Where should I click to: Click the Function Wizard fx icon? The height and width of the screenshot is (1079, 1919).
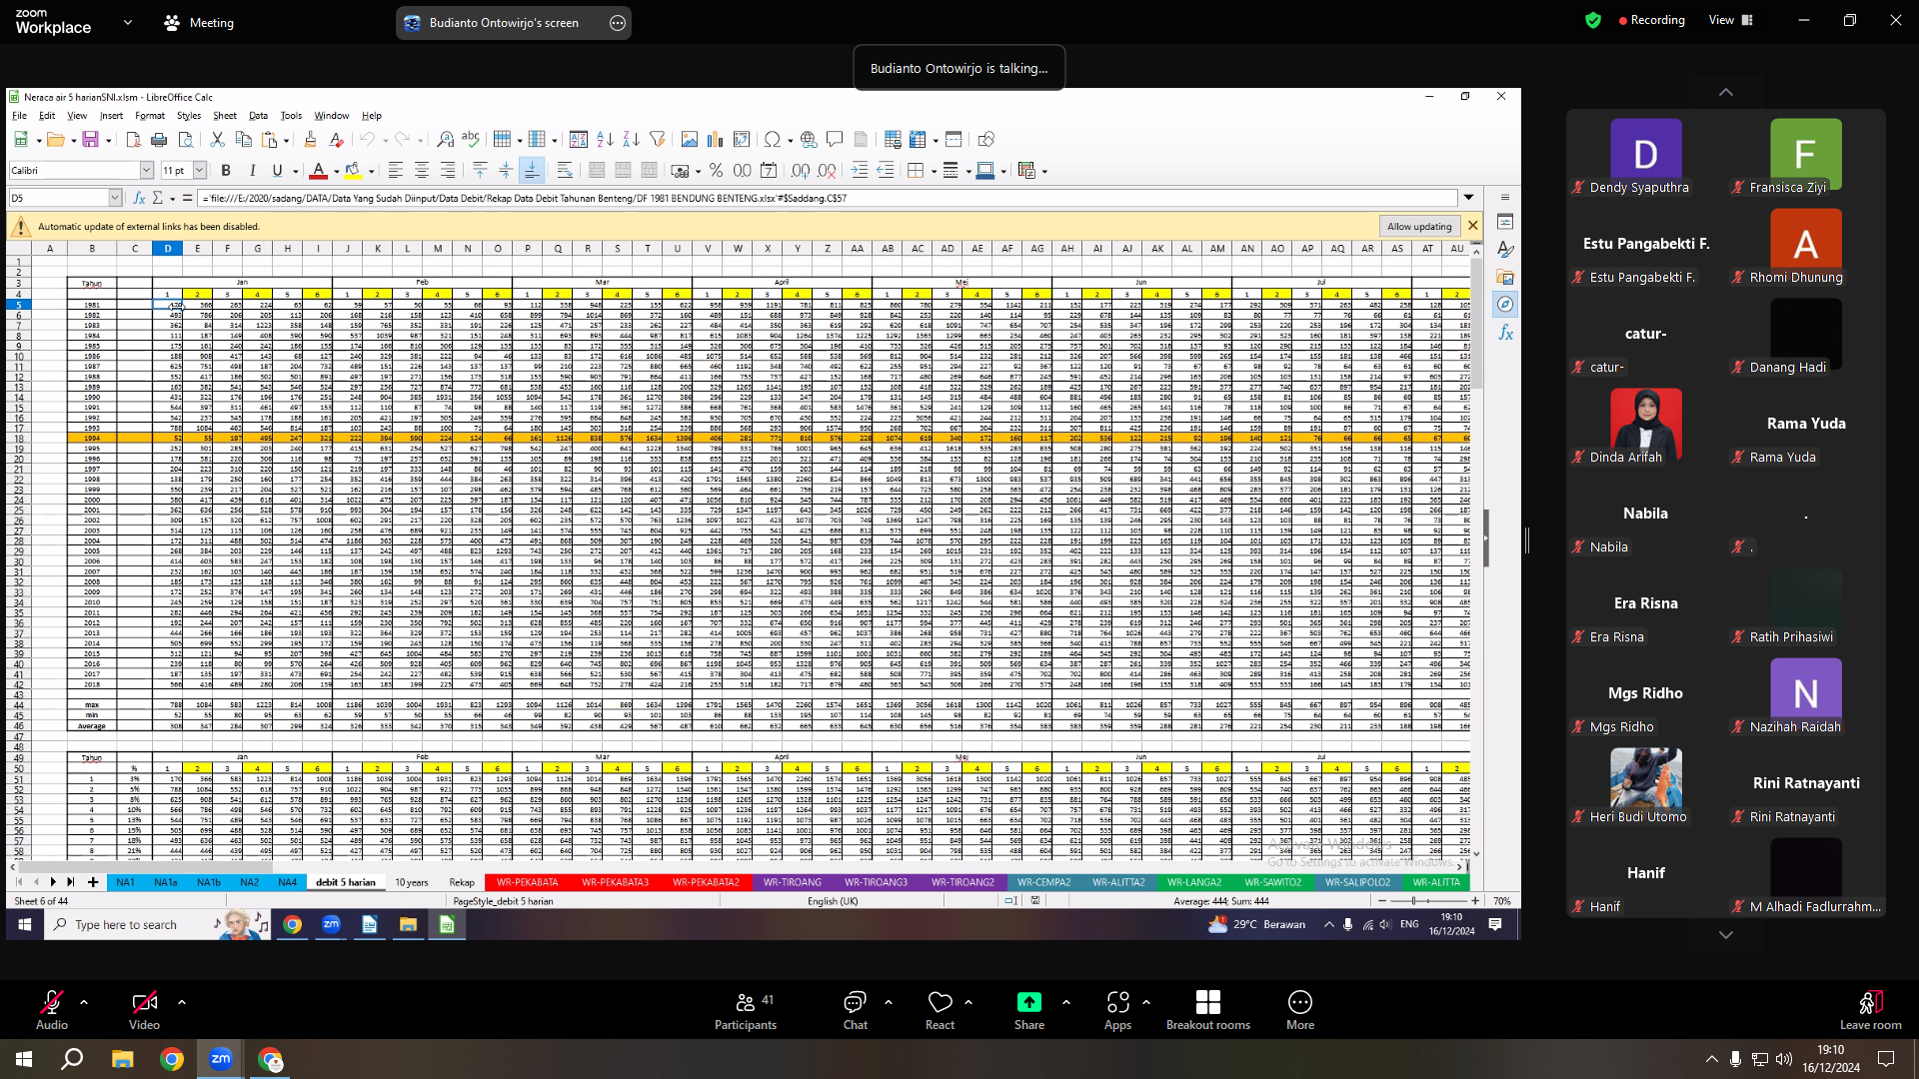140,198
